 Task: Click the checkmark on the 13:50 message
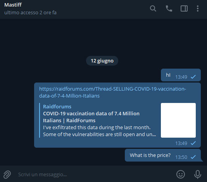tap(193, 157)
